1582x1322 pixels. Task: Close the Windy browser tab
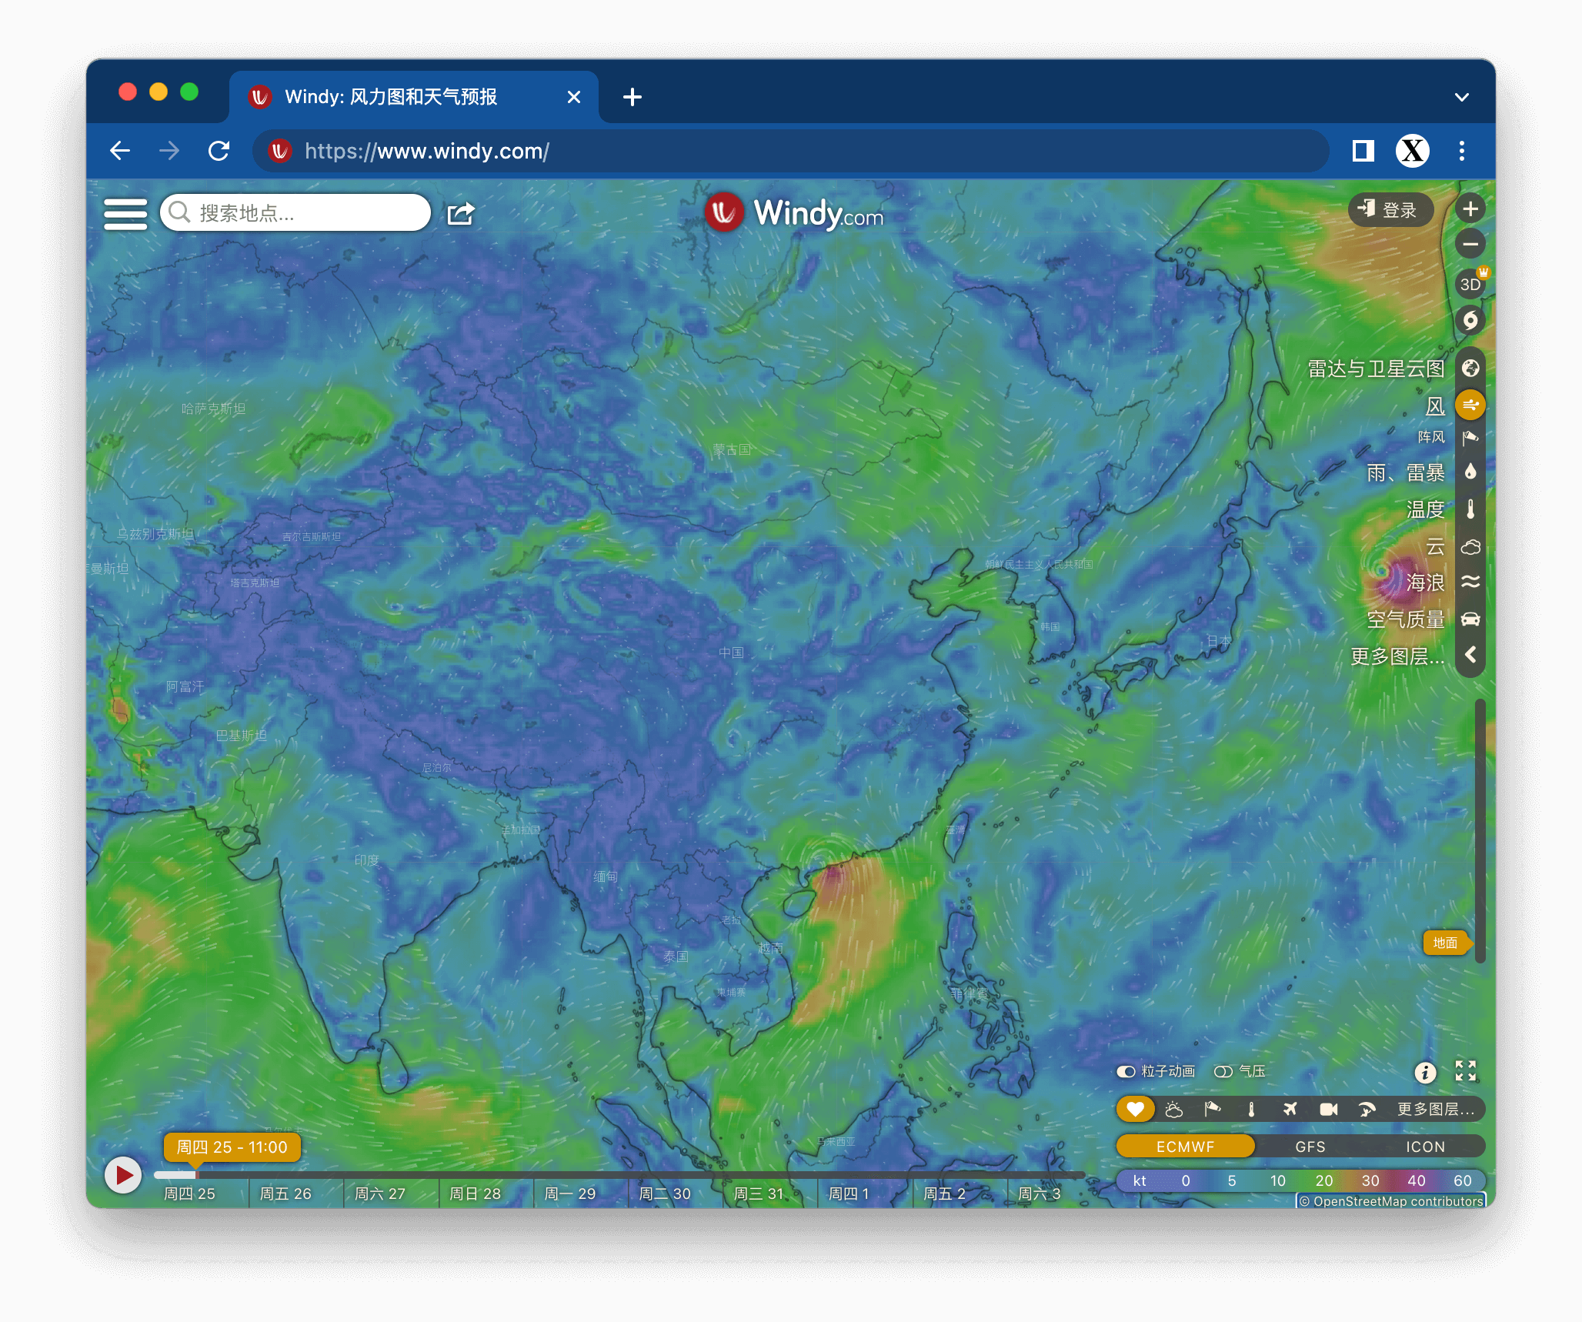574,97
